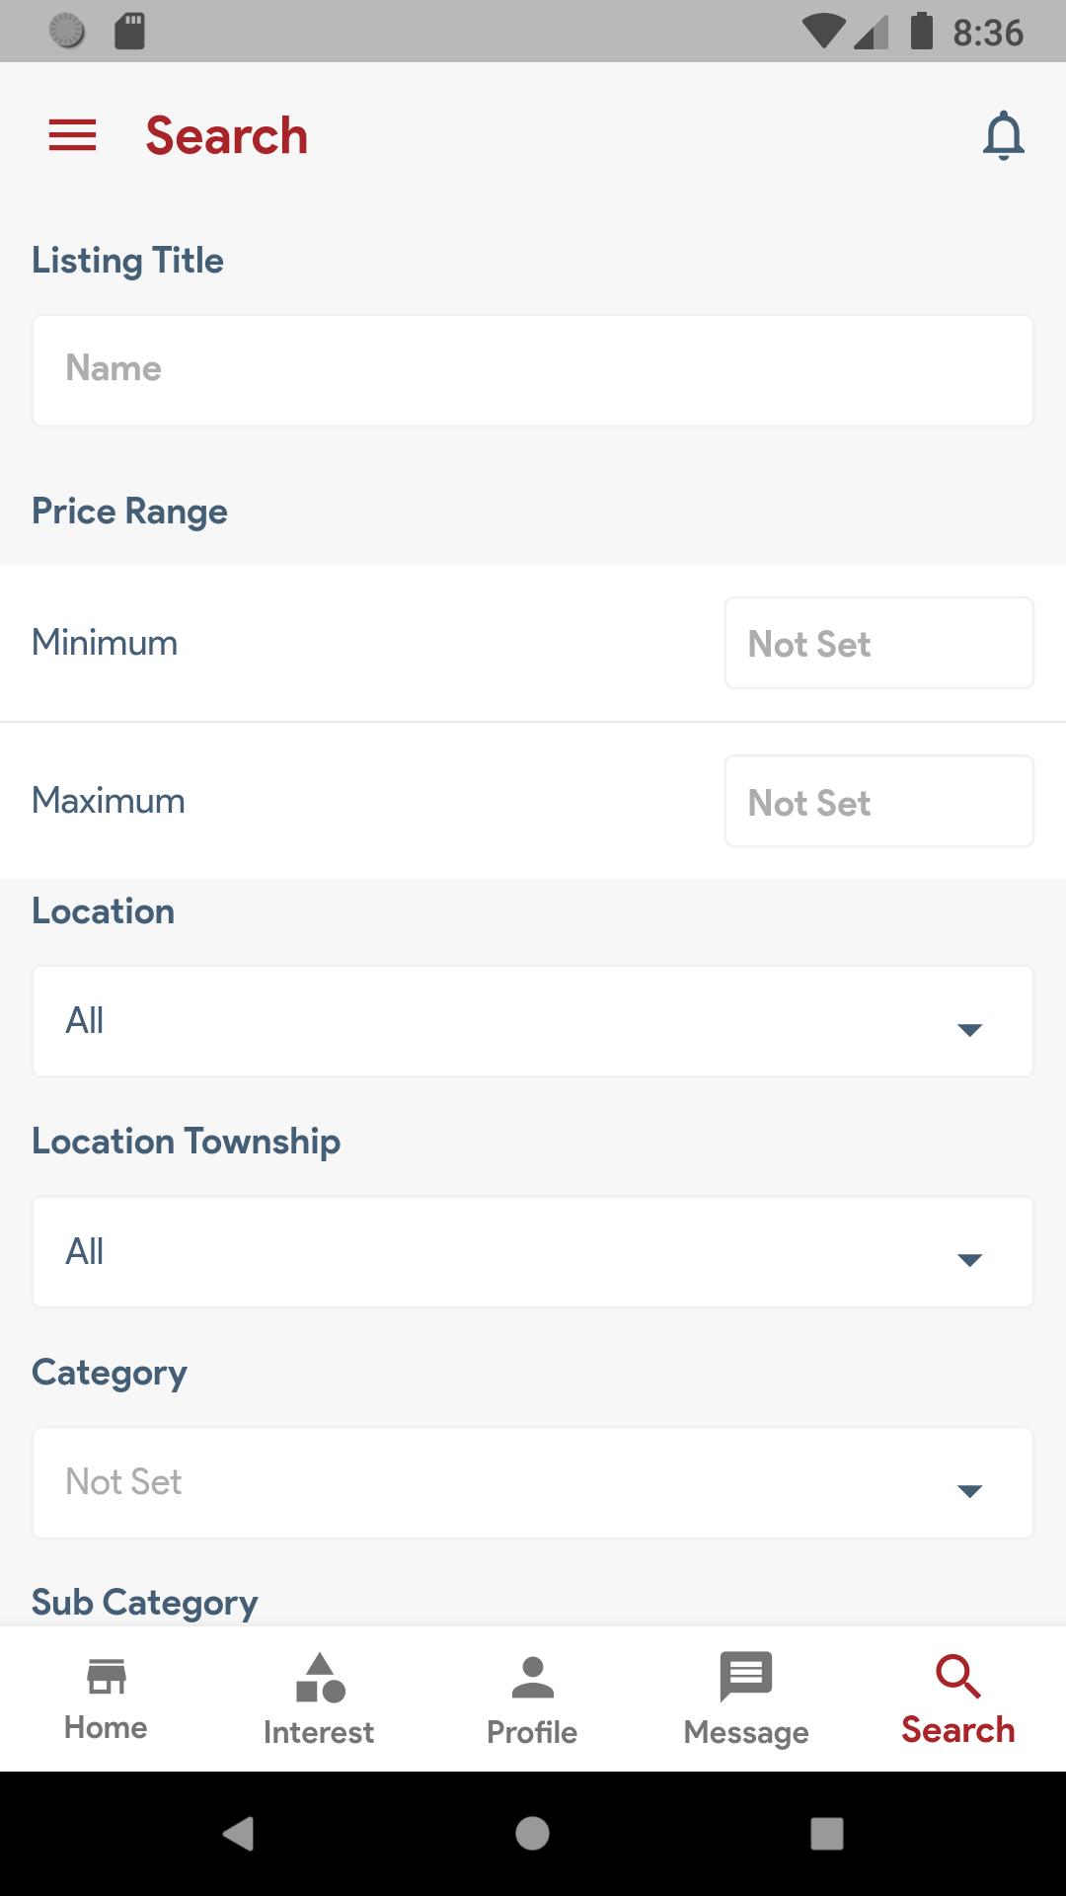Viewport: 1066px width, 1896px height.
Task: Open Android recent apps square button
Action: 826,1833
